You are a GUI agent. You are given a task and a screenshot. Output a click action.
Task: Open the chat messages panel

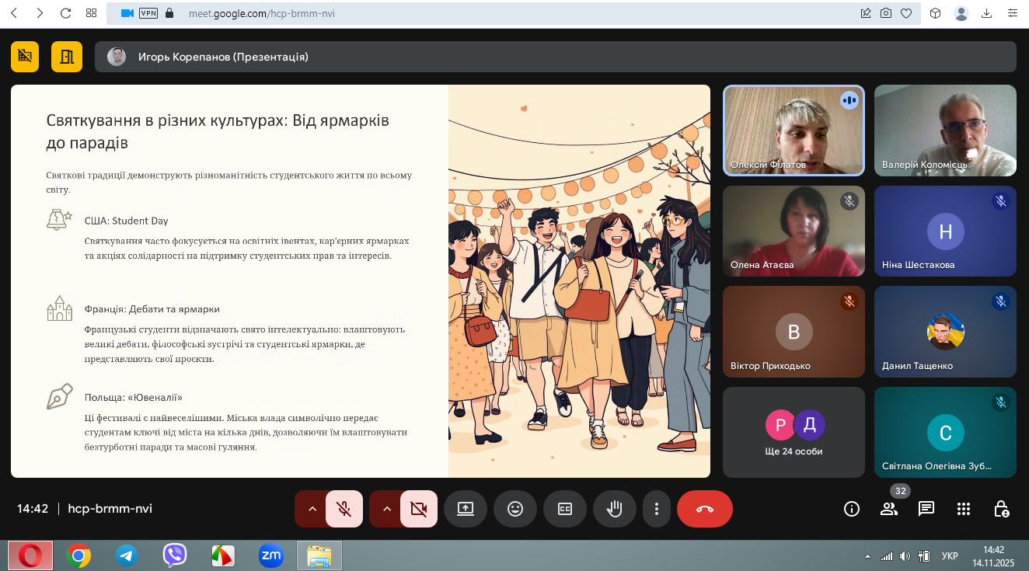click(926, 509)
